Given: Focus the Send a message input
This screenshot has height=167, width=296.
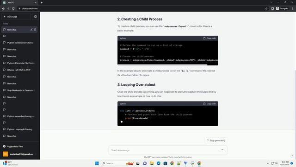Looking at the screenshot, I should point(164,150).
